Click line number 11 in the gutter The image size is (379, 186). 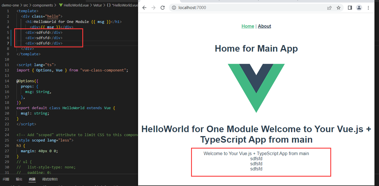click(x=7, y=65)
